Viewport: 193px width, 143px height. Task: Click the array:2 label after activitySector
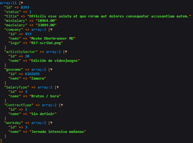pos(53,52)
